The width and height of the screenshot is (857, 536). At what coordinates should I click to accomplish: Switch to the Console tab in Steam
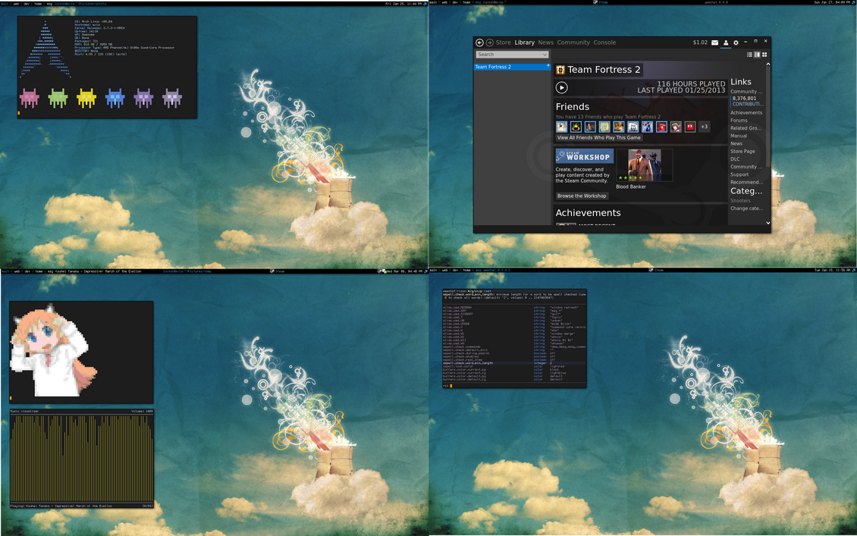coord(604,42)
